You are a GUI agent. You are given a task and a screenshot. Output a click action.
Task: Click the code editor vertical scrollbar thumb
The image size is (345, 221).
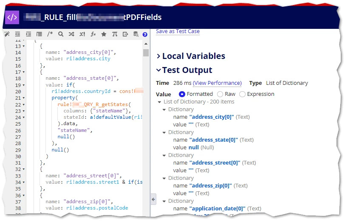(x=146, y=53)
